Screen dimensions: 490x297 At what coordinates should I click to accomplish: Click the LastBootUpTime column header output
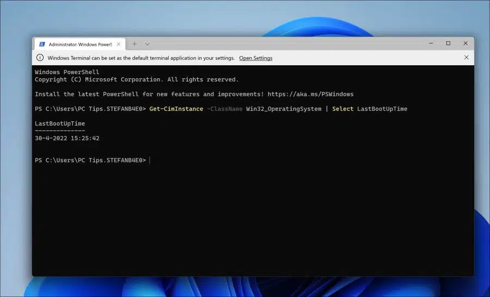point(60,123)
